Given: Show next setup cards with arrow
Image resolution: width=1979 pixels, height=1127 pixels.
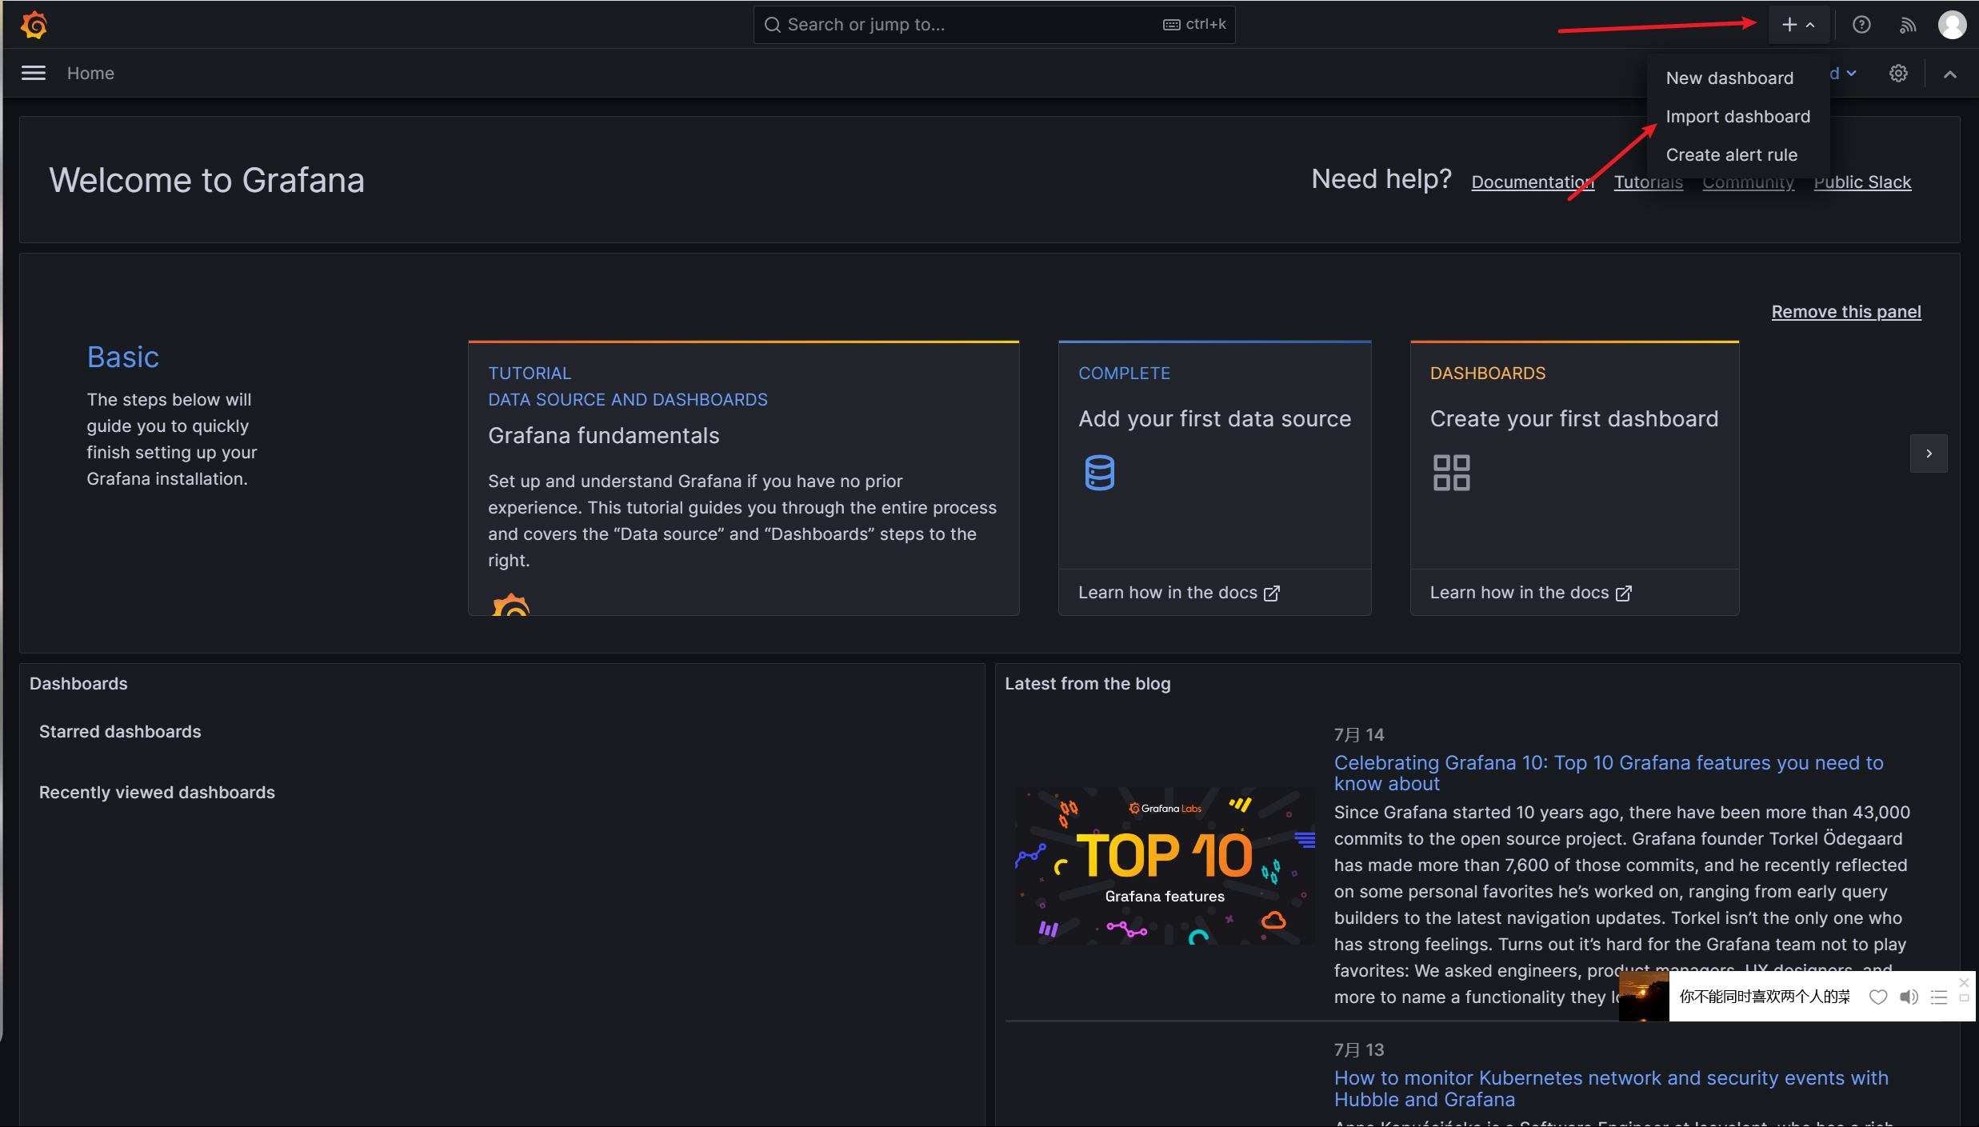Looking at the screenshot, I should click(x=1929, y=454).
